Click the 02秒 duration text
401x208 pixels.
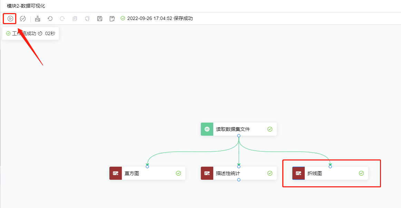[50, 33]
